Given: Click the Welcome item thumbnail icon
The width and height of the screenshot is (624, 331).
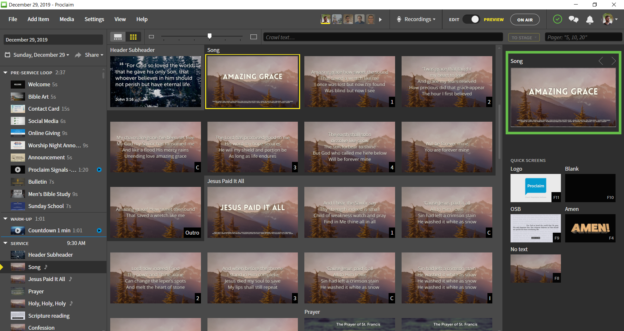Looking at the screenshot, I should click(18, 84).
